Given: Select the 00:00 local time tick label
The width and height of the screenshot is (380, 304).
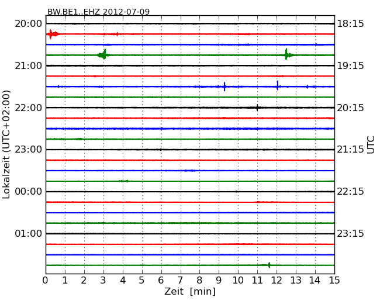Looking at the screenshot, I should pyautogui.click(x=29, y=192).
